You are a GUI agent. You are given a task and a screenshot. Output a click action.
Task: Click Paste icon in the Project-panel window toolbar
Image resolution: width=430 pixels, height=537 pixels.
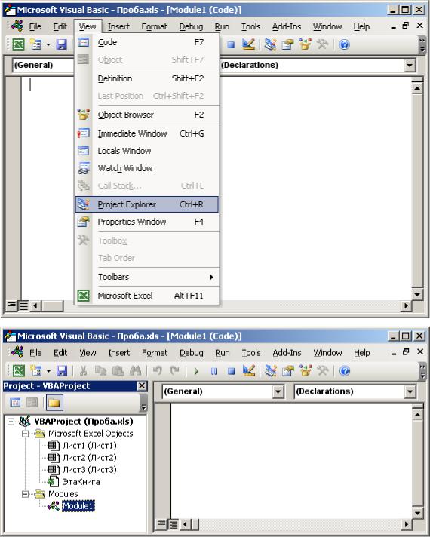click(x=118, y=371)
